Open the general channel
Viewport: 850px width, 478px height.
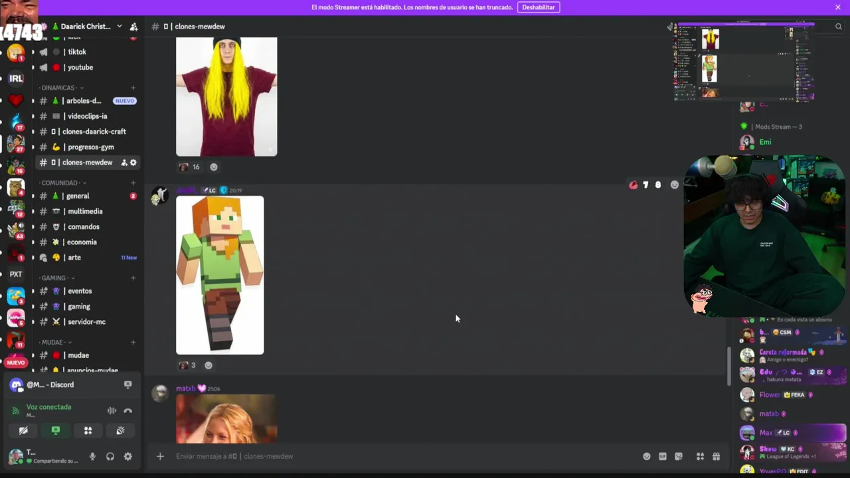[x=86, y=196]
